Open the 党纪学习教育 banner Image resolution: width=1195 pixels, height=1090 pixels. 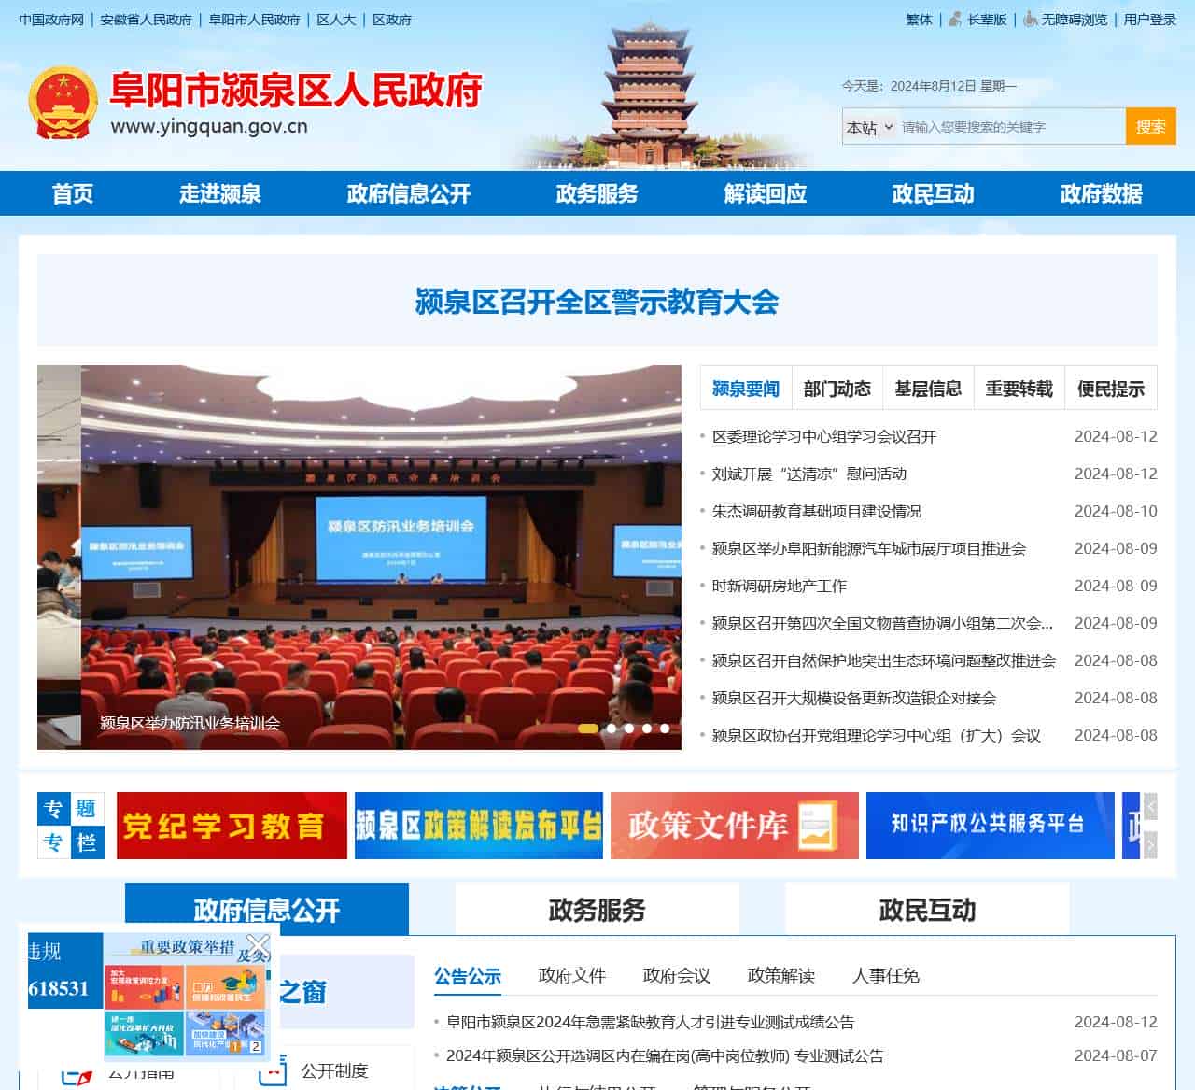click(x=231, y=825)
